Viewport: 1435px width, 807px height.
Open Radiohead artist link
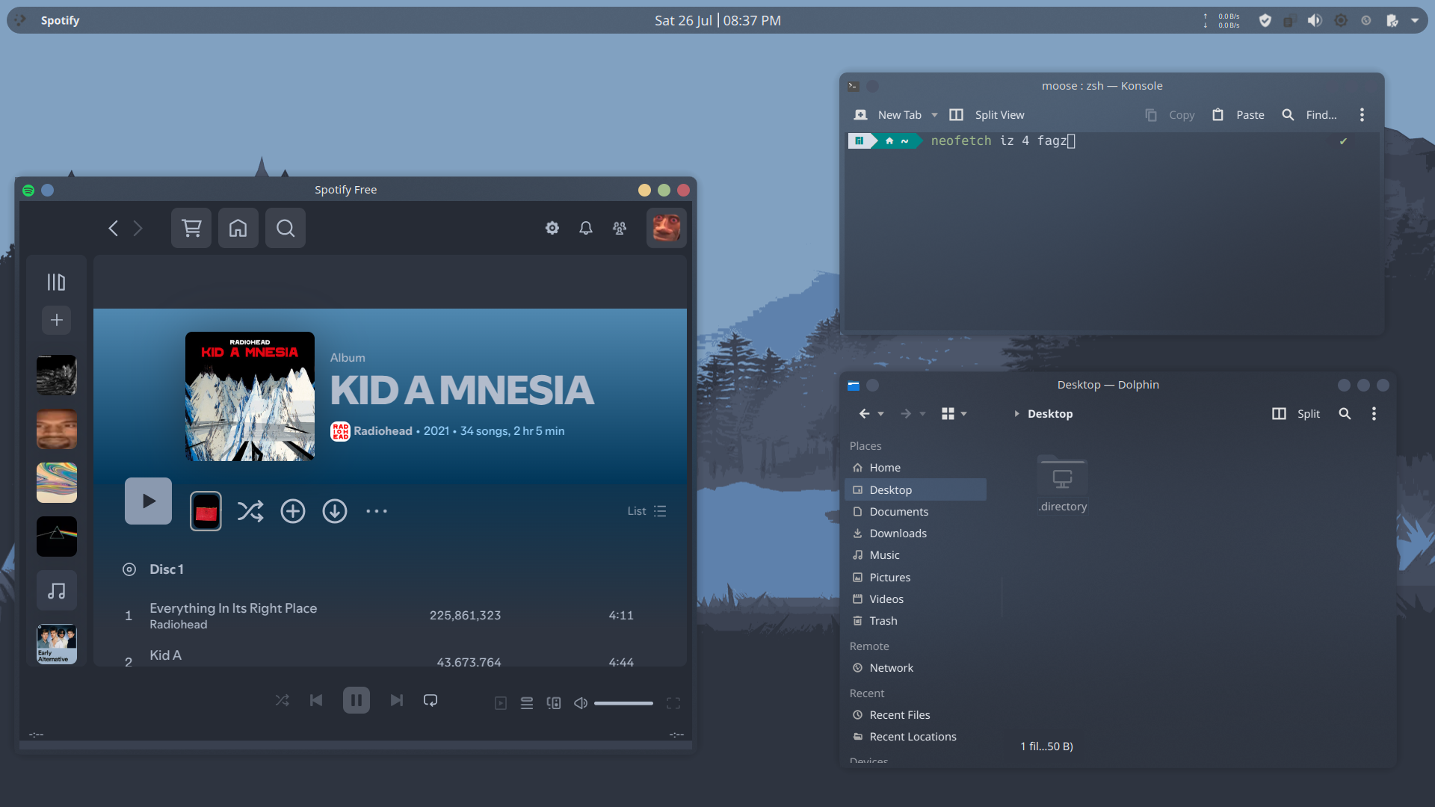383,431
